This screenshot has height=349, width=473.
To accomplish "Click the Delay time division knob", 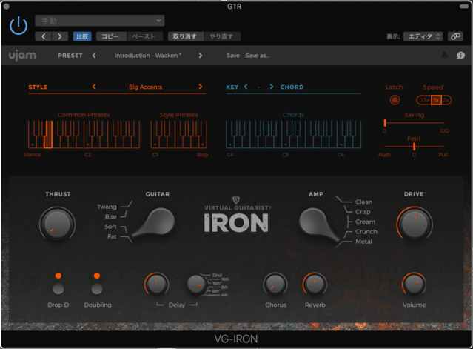I will click(196, 285).
